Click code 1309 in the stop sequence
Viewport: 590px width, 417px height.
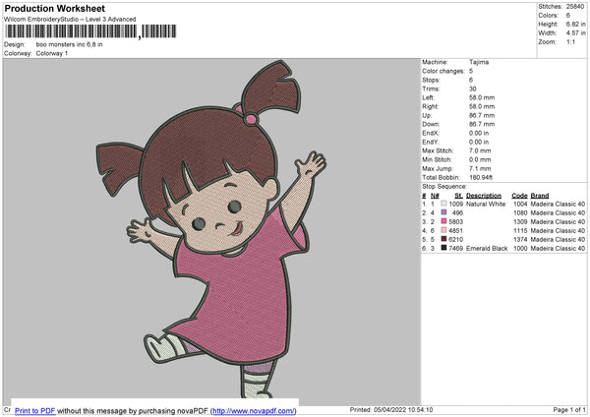pyautogui.click(x=520, y=221)
